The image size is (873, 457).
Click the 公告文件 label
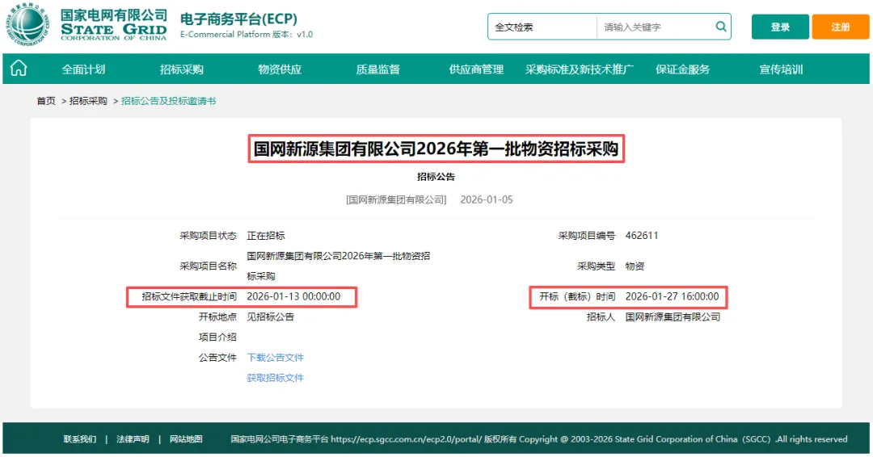[217, 358]
